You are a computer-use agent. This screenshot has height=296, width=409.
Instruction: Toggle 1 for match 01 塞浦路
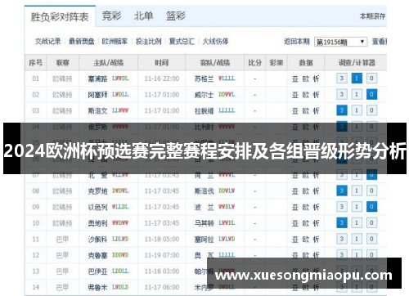coord(357,78)
